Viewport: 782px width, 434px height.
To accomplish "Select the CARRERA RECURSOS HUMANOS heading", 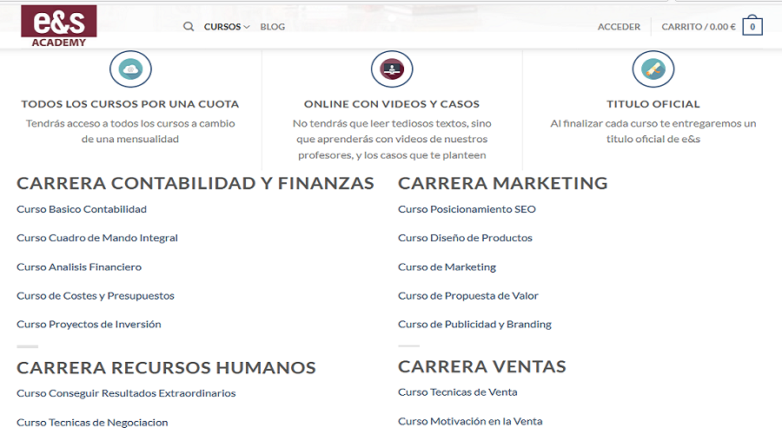I will click(x=166, y=368).
